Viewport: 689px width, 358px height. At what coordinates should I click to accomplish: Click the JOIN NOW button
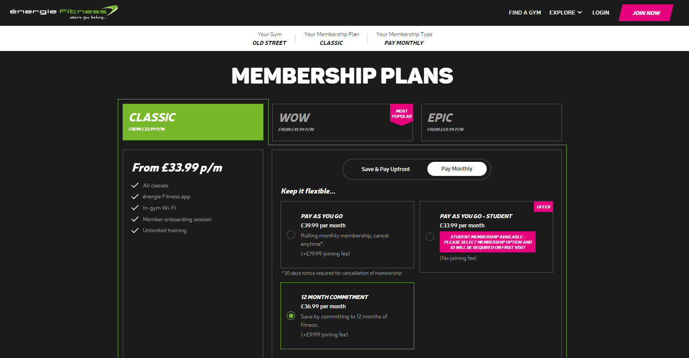click(645, 13)
